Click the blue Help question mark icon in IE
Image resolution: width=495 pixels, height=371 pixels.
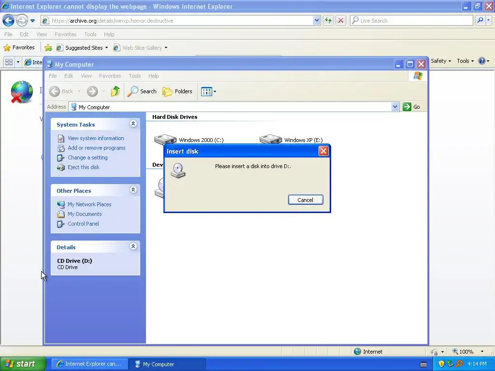tap(482, 61)
